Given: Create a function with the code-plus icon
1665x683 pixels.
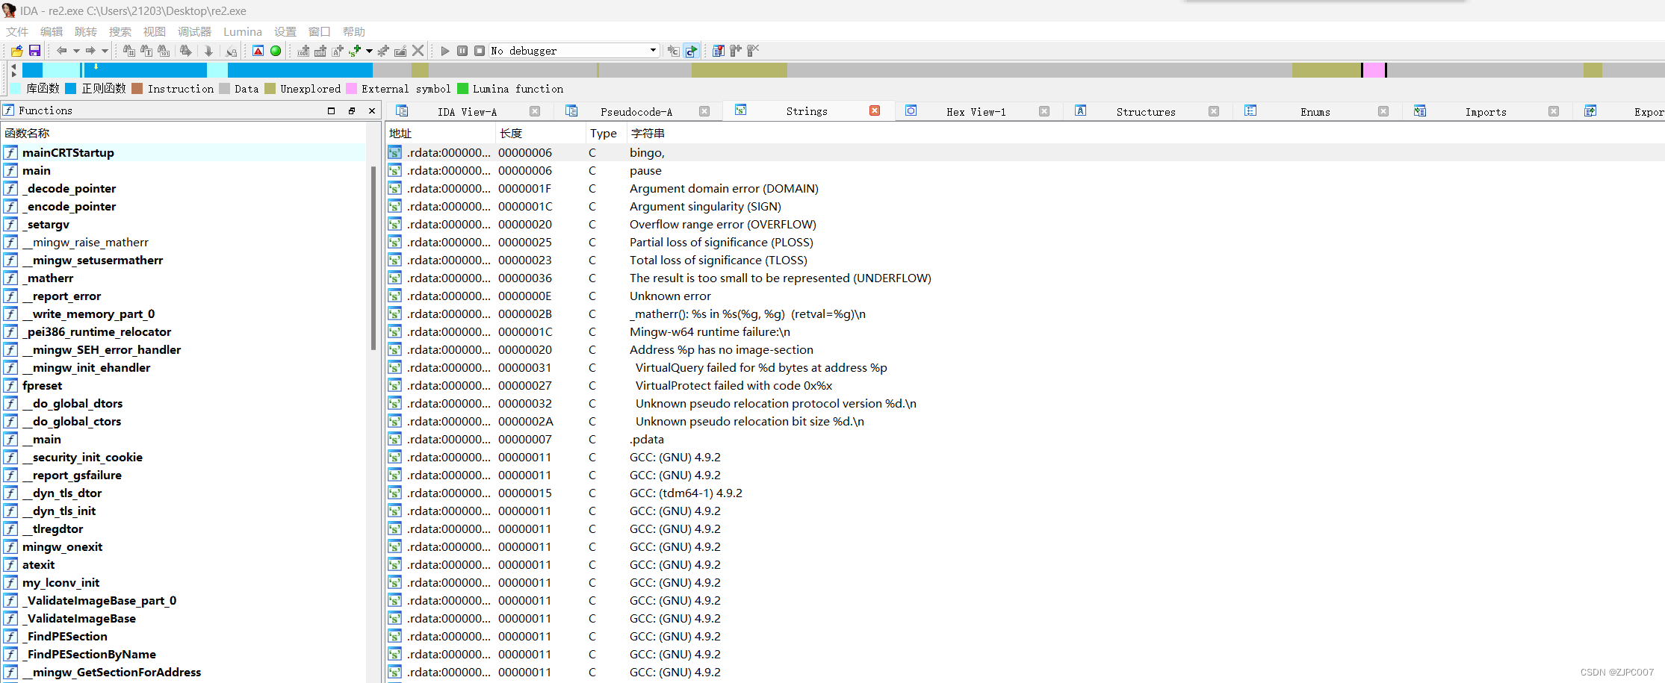Looking at the screenshot, I should coord(303,50).
